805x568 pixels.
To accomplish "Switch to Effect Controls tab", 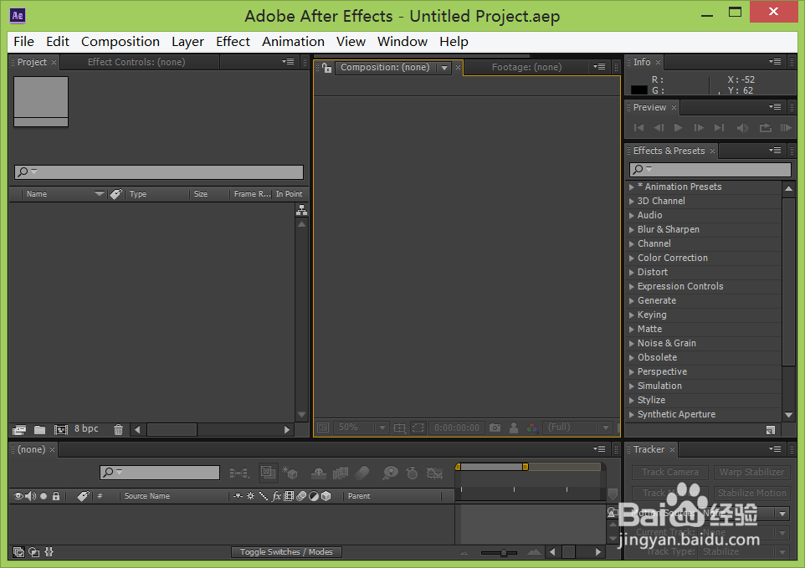I will (136, 62).
